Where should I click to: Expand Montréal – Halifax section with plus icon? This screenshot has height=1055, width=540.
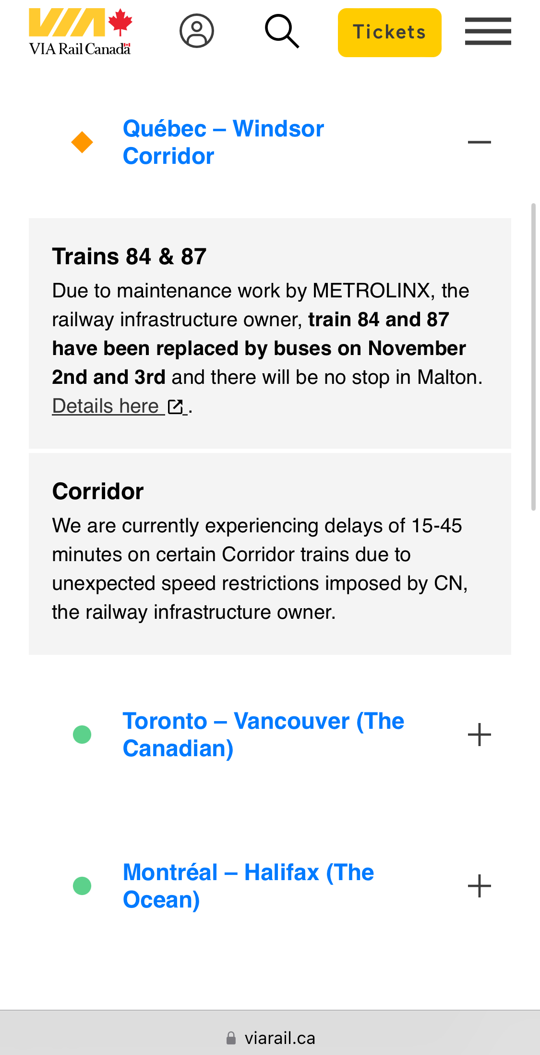(479, 886)
